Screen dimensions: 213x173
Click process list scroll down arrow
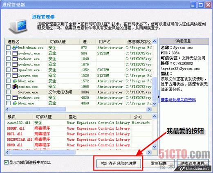[x=155, y=104]
